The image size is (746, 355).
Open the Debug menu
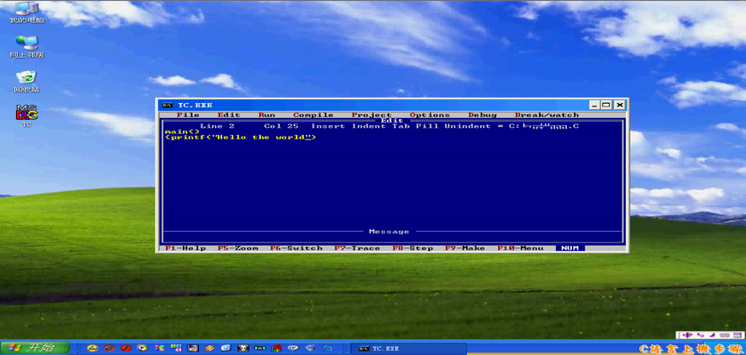click(482, 115)
